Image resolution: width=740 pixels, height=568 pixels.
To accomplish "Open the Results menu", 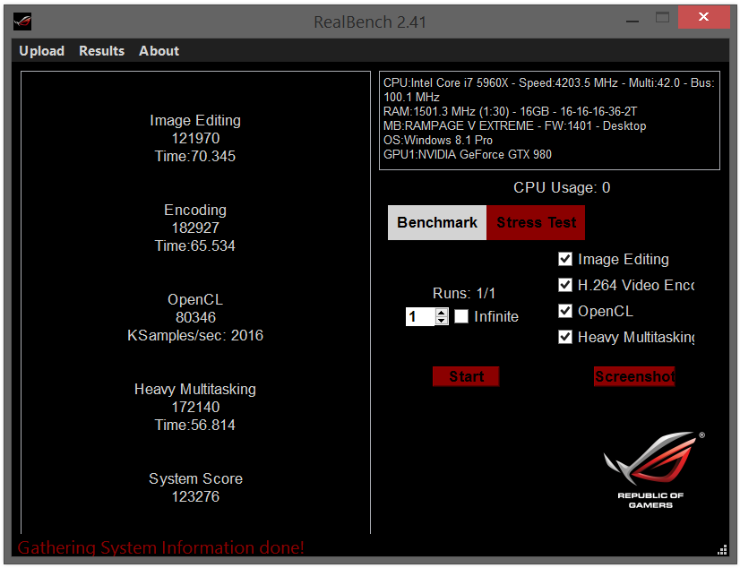I will coord(101,51).
